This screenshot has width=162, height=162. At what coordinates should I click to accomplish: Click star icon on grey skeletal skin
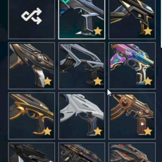coord(98,81)
